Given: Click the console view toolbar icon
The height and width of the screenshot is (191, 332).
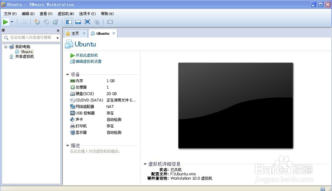Looking at the screenshot, I should 110,22.
